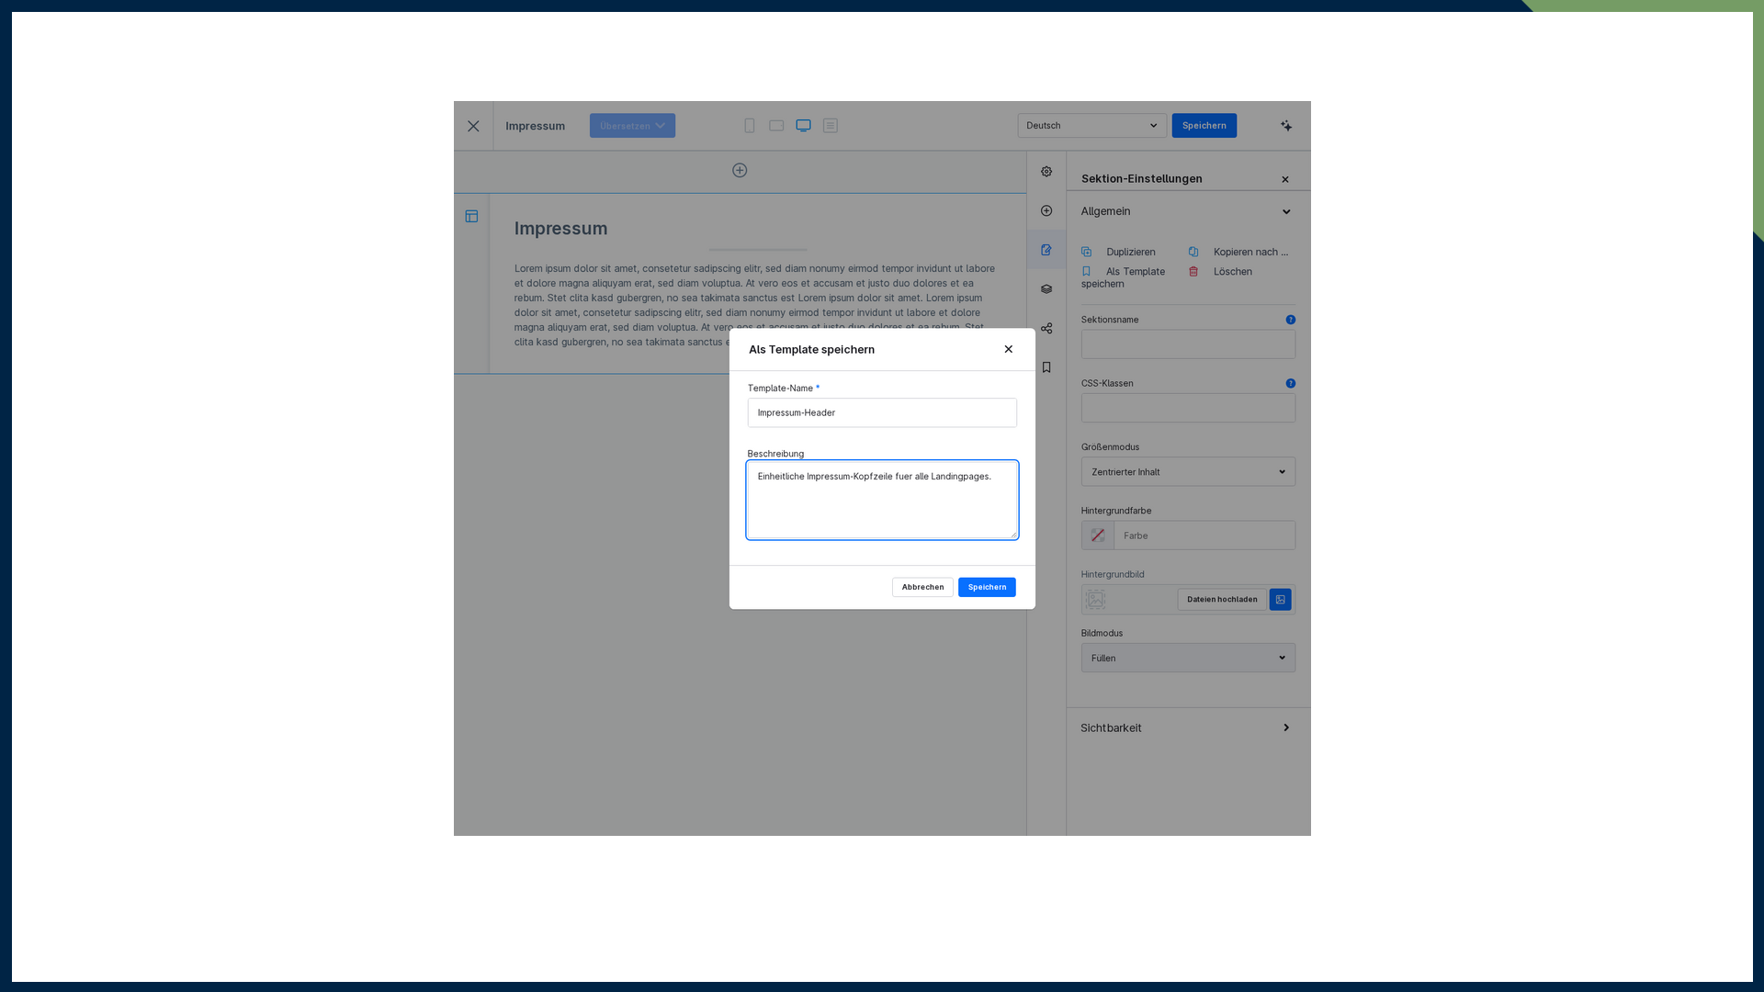Collapse the Allgemein section
Image resolution: width=1764 pixels, height=992 pixels.
(x=1188, y=211)
